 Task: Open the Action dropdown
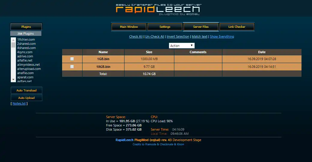182,46
